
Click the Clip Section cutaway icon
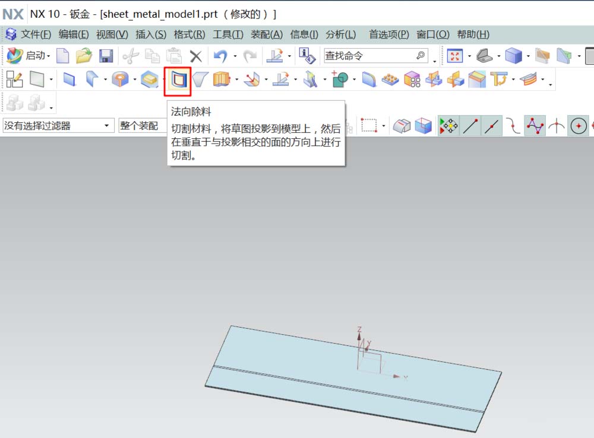tap(542, 56)
